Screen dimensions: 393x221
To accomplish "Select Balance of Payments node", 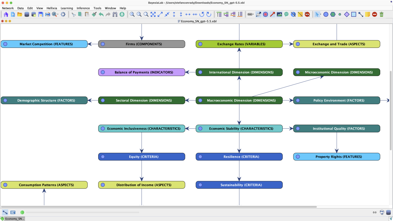I will coord(141,72).
